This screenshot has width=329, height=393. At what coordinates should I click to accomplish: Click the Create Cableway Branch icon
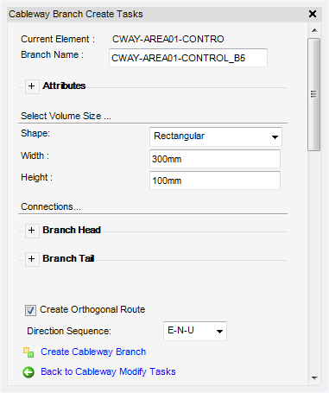pos(28,352)
